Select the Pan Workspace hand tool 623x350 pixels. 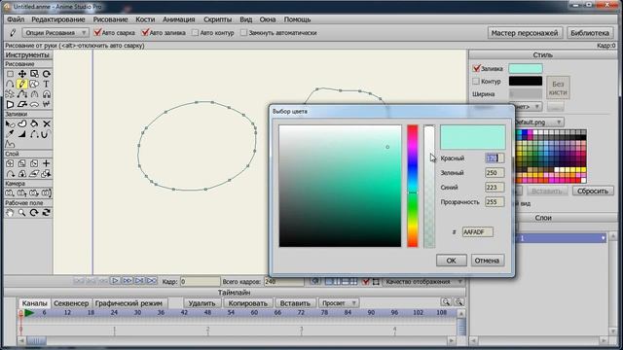(x=10, y=213)
